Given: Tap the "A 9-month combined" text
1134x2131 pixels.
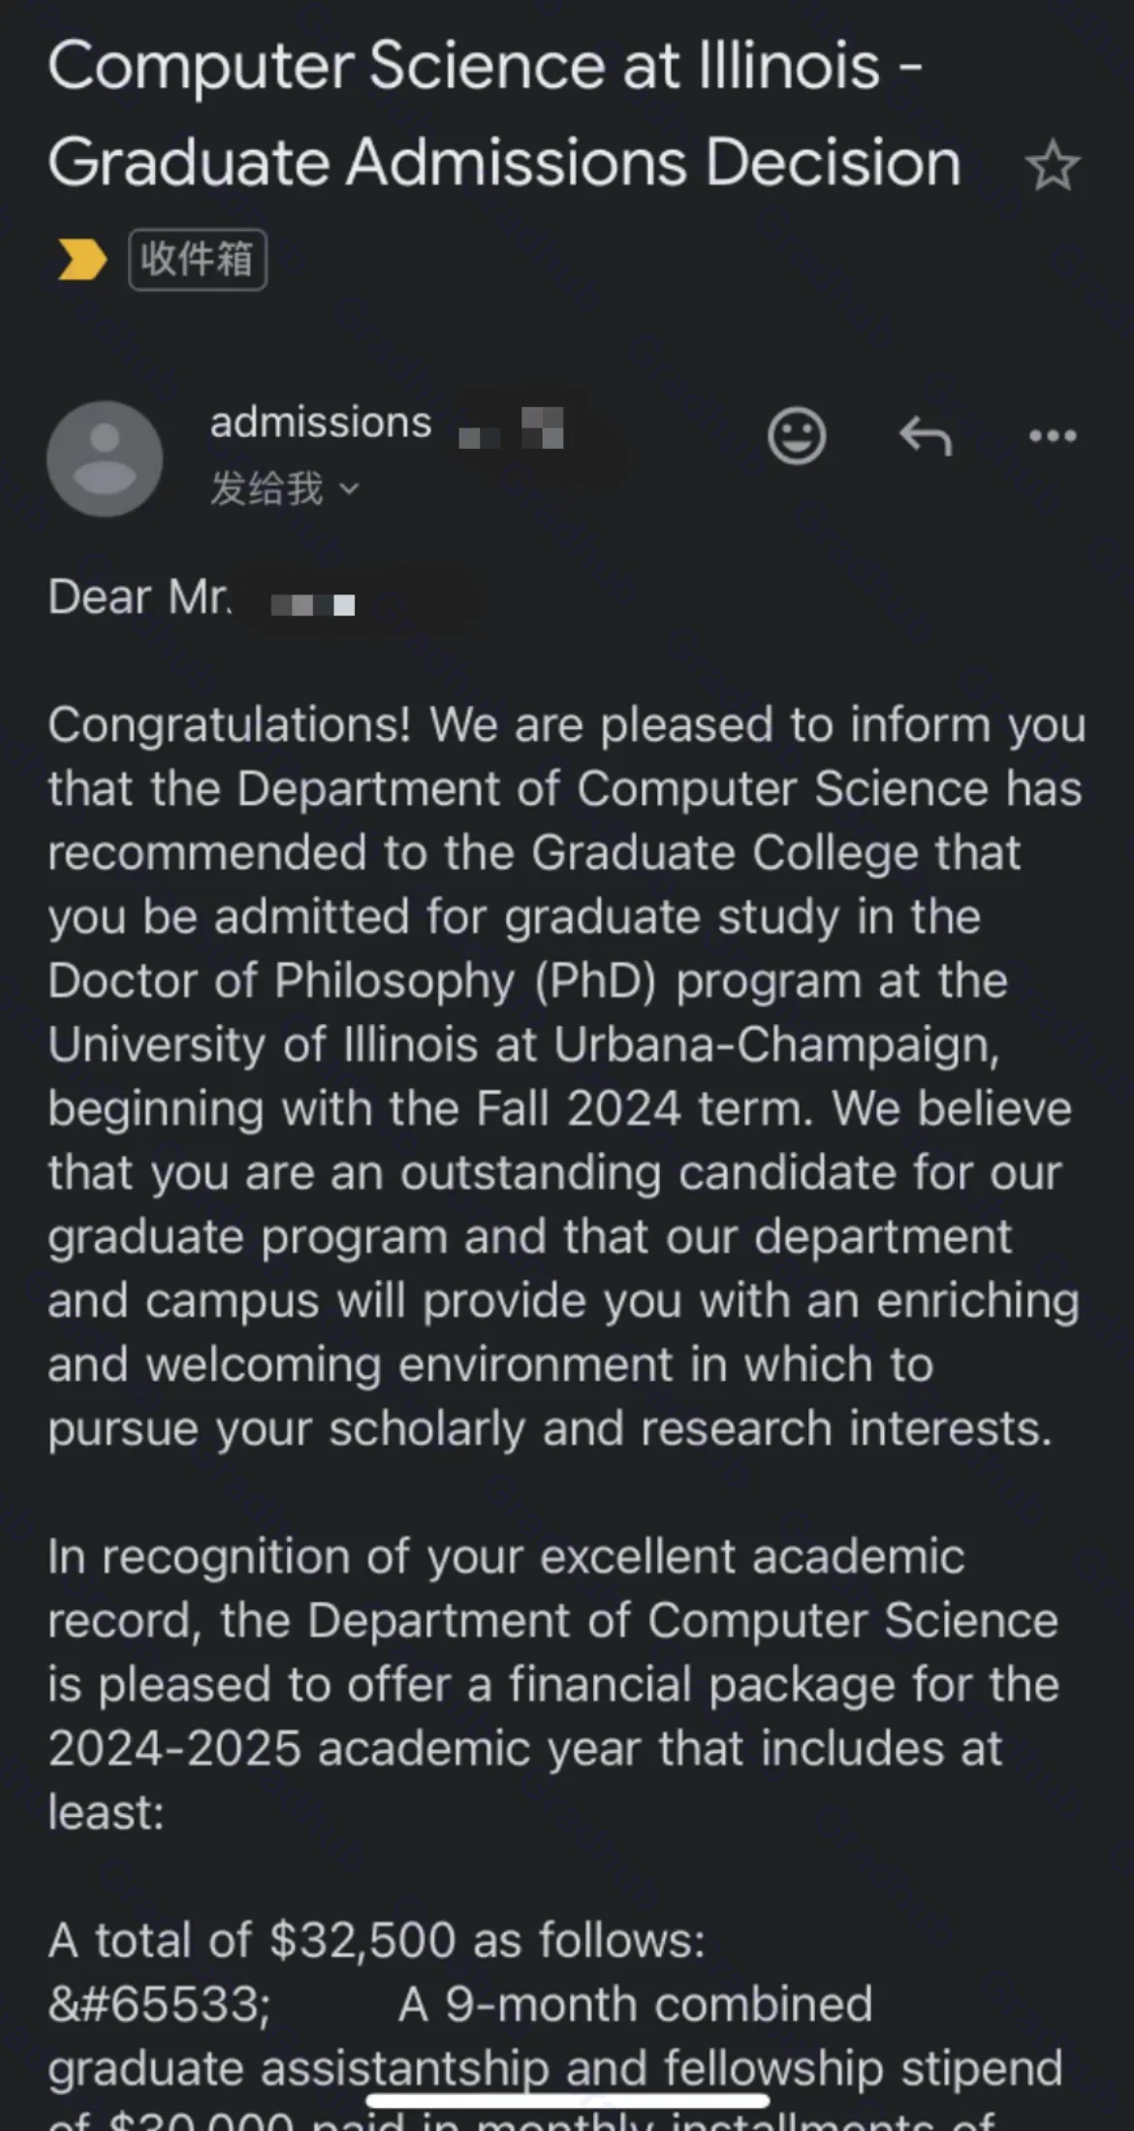Looking at the screenshot, I should [635, 2005].
